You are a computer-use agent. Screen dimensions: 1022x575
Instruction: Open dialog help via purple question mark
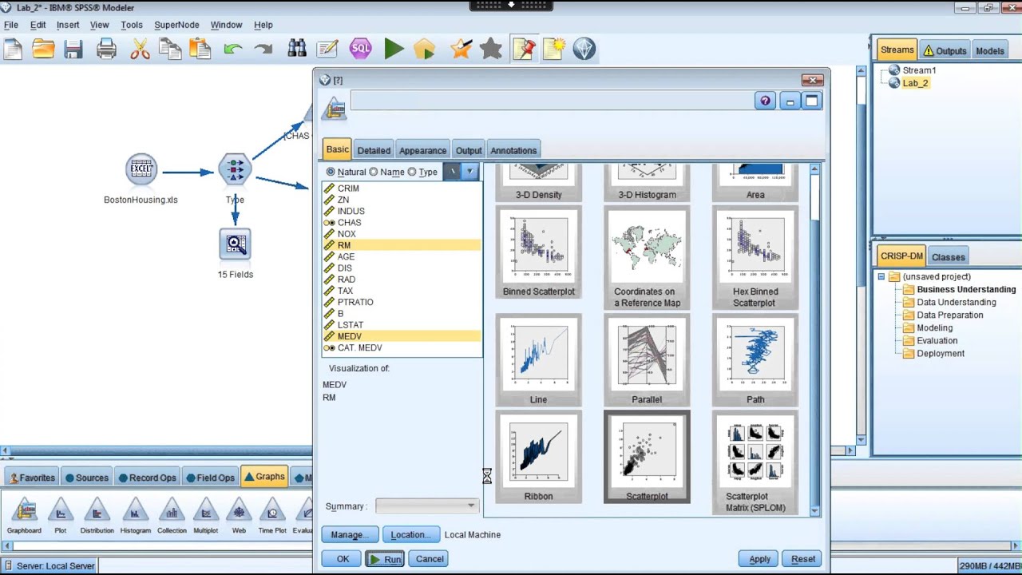(765, 101)
